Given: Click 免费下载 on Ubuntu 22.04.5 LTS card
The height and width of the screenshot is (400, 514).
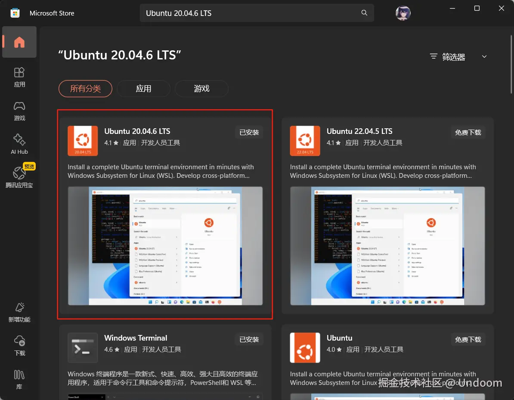Looking at the screenshot, I should point(468,133).
